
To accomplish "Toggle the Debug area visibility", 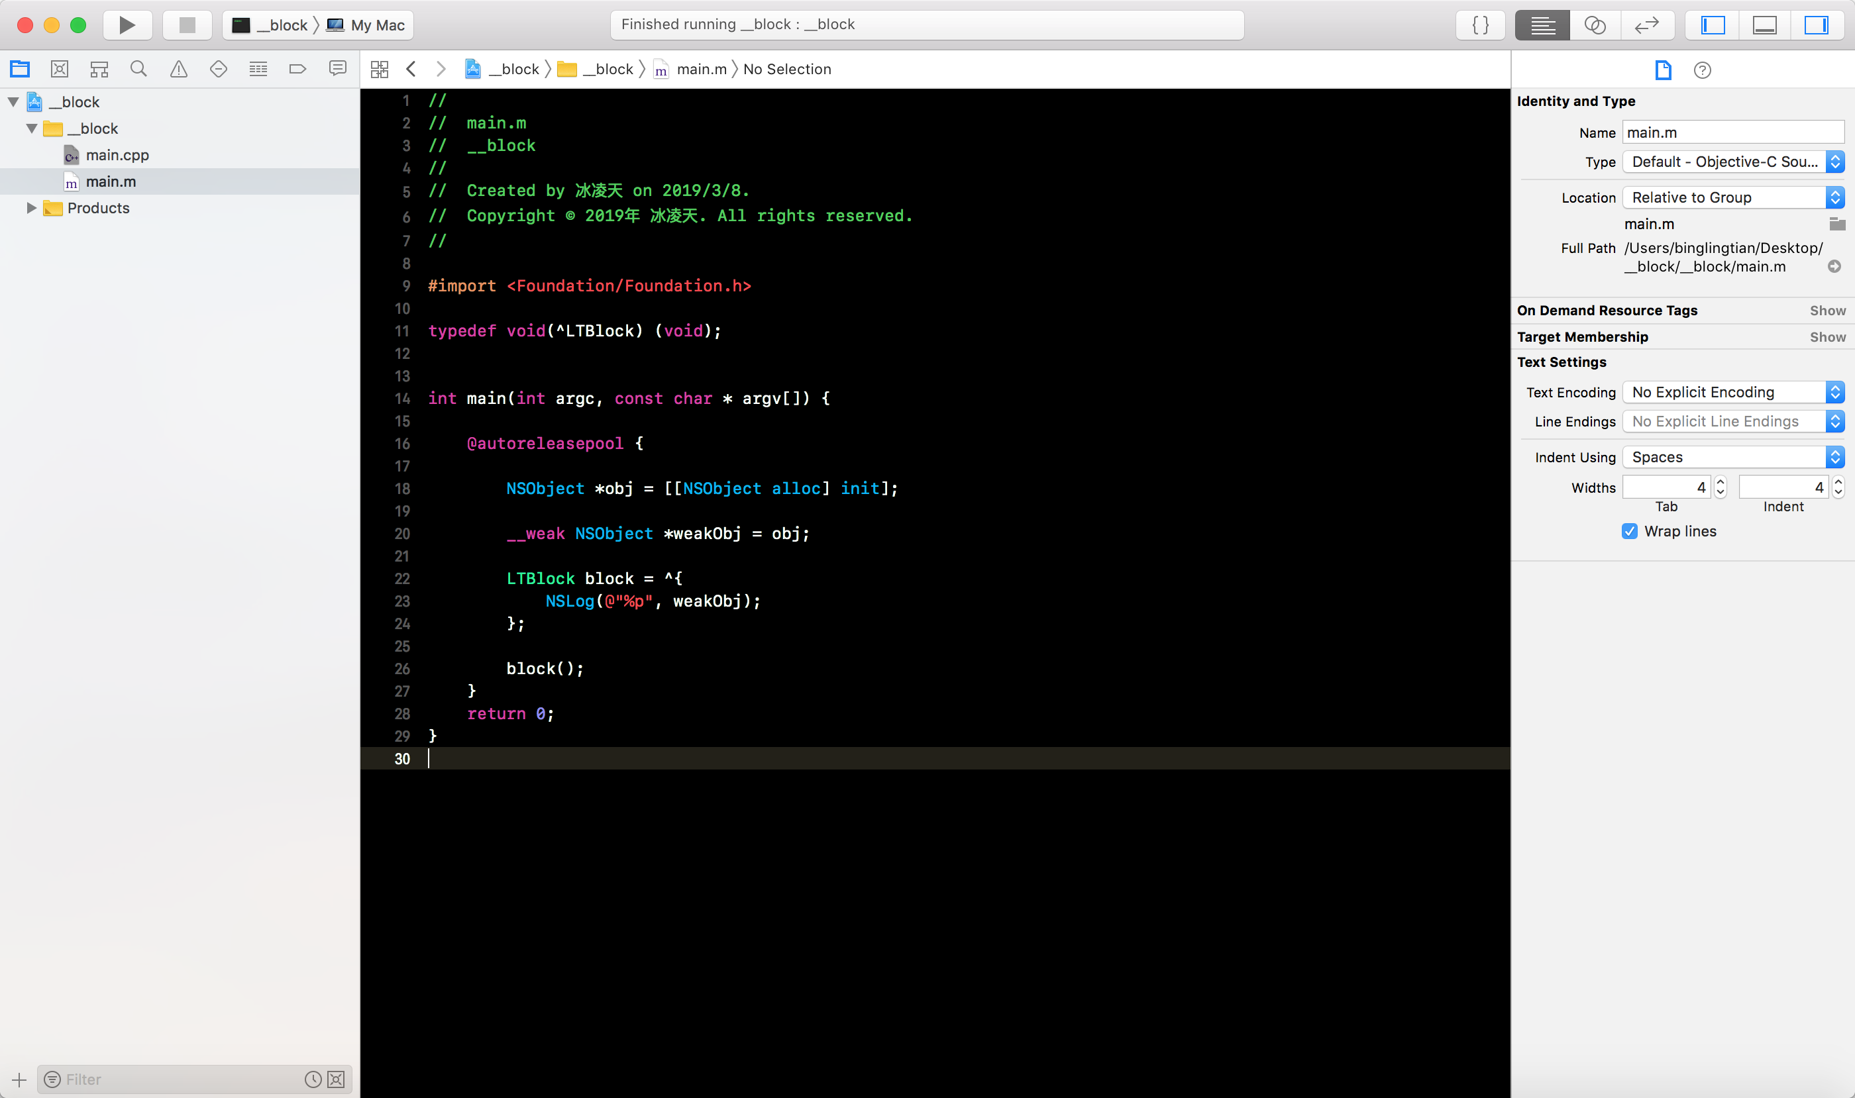I will tap(1765, 25).
